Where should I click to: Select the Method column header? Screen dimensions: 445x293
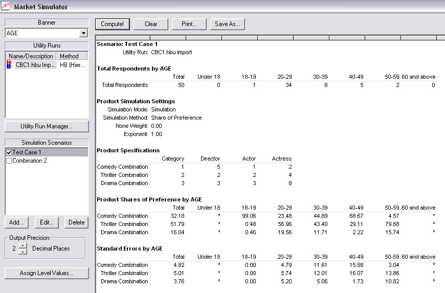click(72, 56)
